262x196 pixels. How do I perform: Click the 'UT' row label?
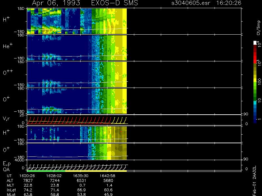[9, 176]
